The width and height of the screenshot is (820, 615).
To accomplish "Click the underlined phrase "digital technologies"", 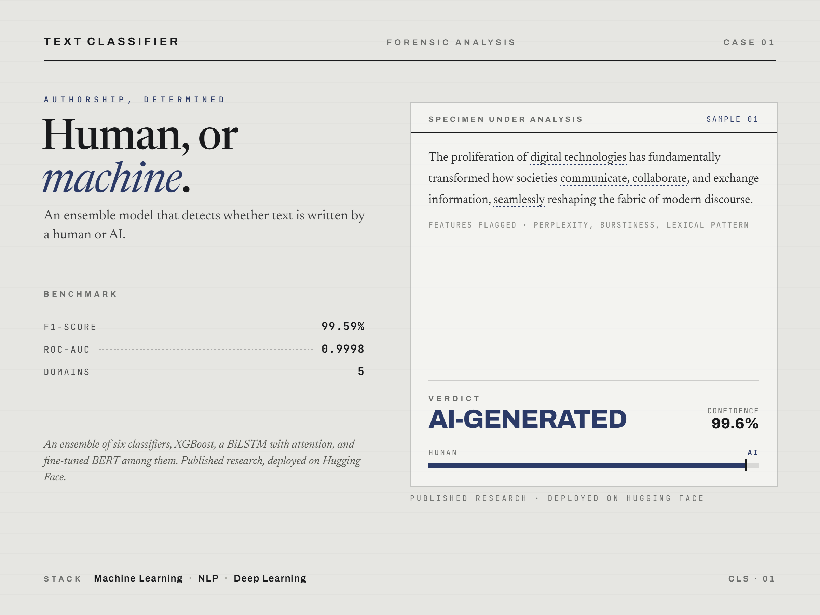I will pyautogui.click(x=578, y=157).
